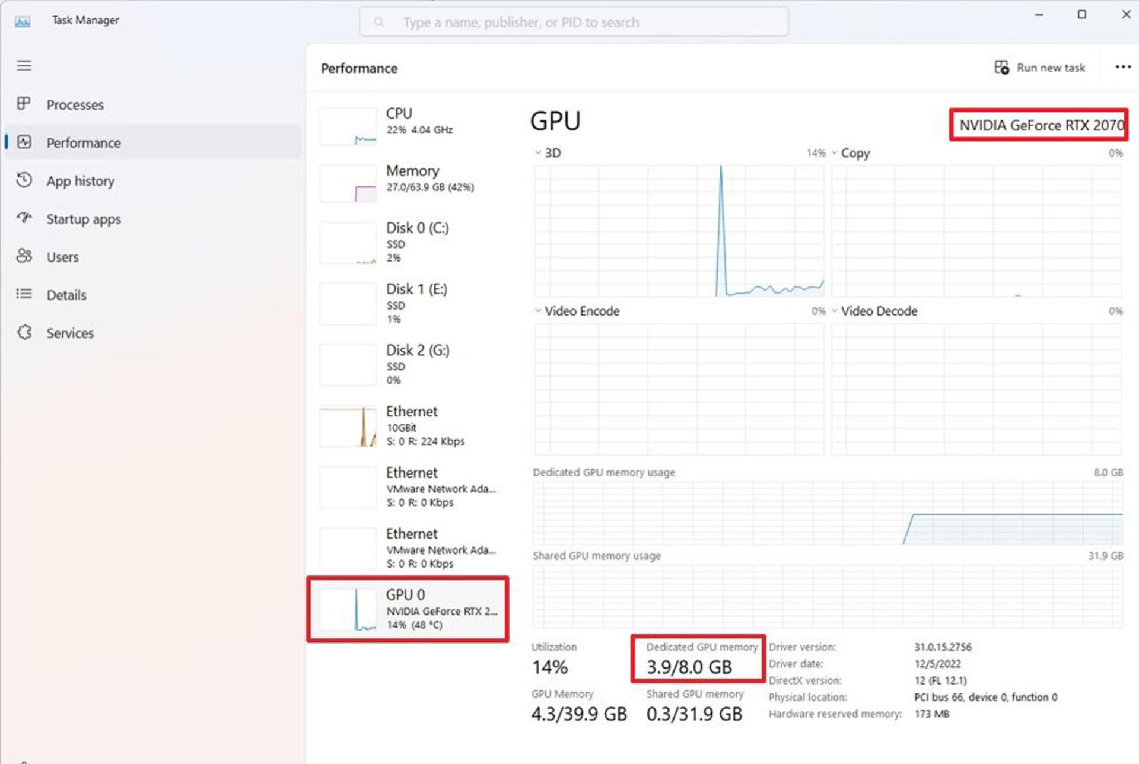Click the NVIDIA GeForce RTX 2070 title
Image resolution: width=1139 pixels, height=764 pixels.
(x=1042, y=125)
